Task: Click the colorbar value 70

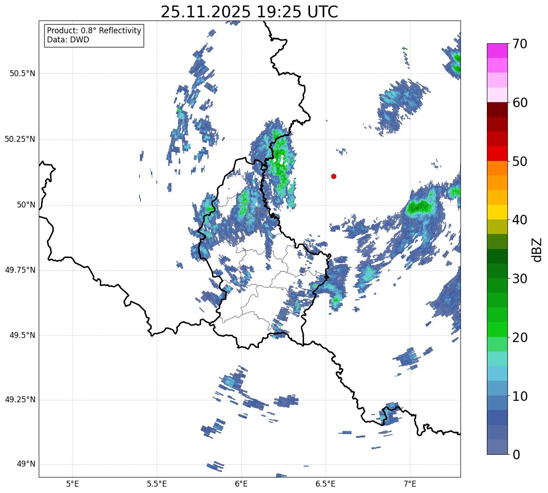Action: click(520, 44)
